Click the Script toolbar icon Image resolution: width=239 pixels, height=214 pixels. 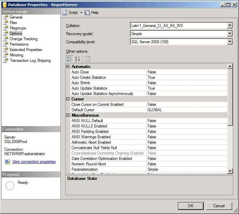65,13
